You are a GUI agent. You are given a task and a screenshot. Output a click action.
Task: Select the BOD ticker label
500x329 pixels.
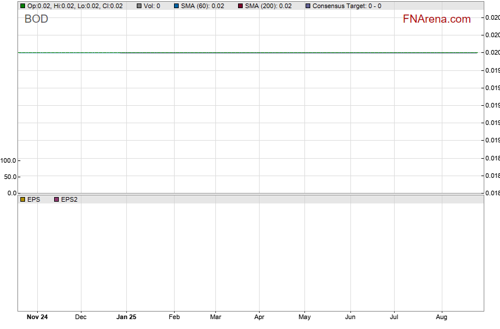36,19
